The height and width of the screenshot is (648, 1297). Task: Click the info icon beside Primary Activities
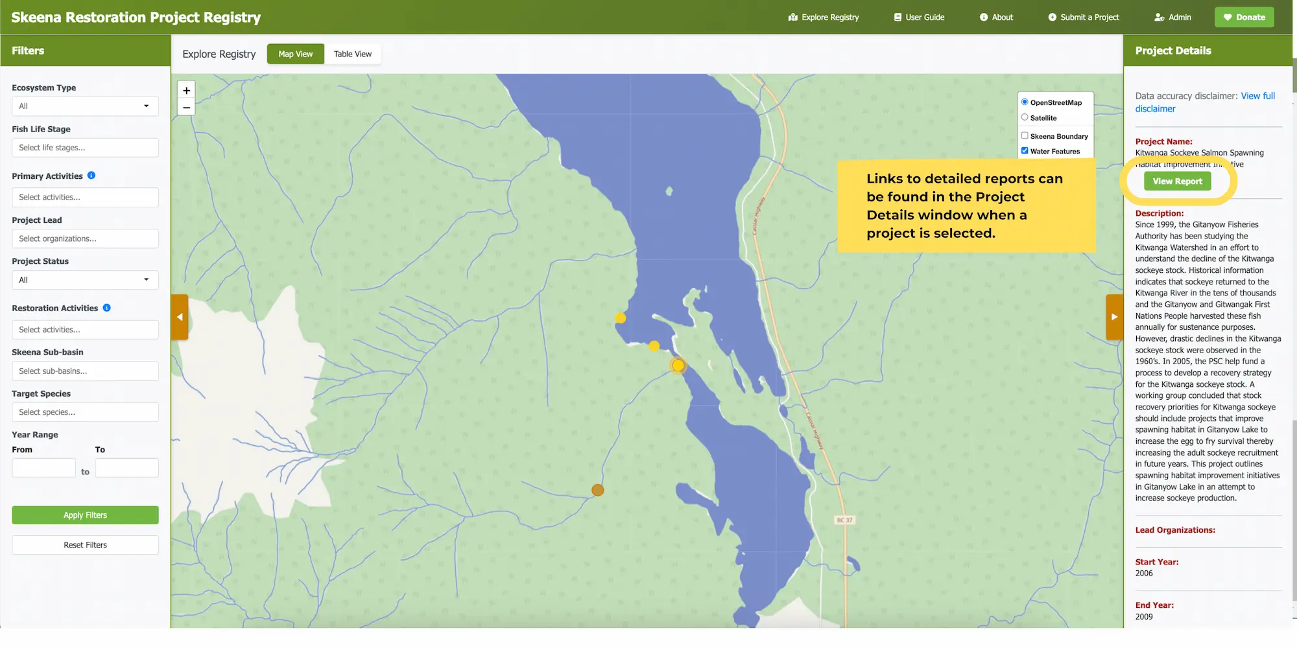[91, 176]
